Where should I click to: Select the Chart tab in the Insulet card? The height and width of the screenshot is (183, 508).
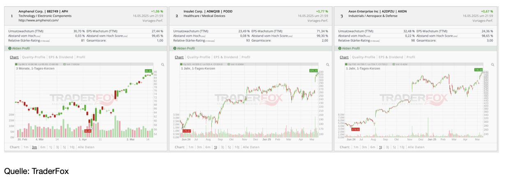pos(179,57)
